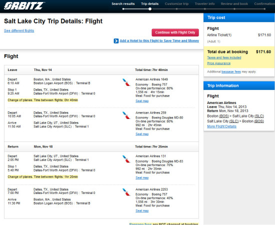Click American Airlines logo for flight 2253
Viewport: 275px width, 225px height.
[x=126, y=192]
